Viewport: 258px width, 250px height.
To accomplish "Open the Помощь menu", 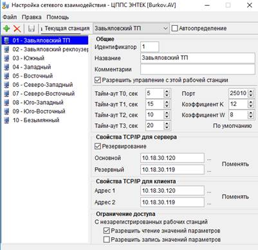I will (x=58, y=17).
